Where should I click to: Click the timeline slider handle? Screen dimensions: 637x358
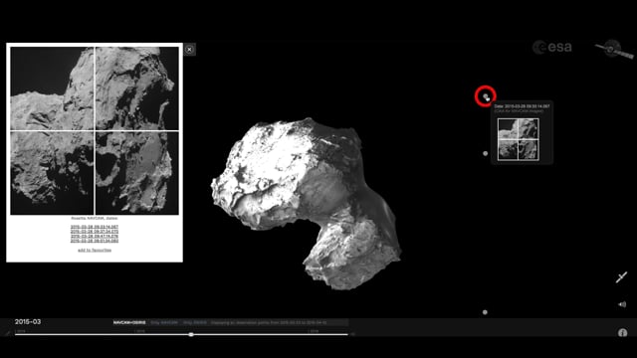(x=191, y=334)
